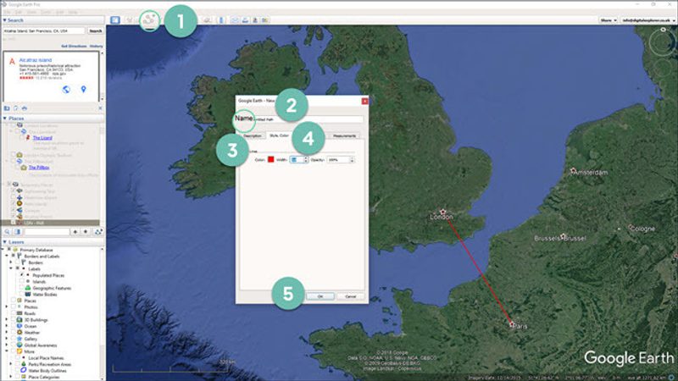Collapse the Places panel header arrow
This screenshot has height=381, width=678.
[5, 119]
